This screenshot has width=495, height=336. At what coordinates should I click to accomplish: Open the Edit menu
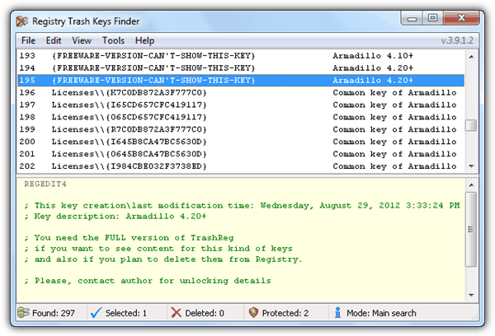tap(54, 40)
